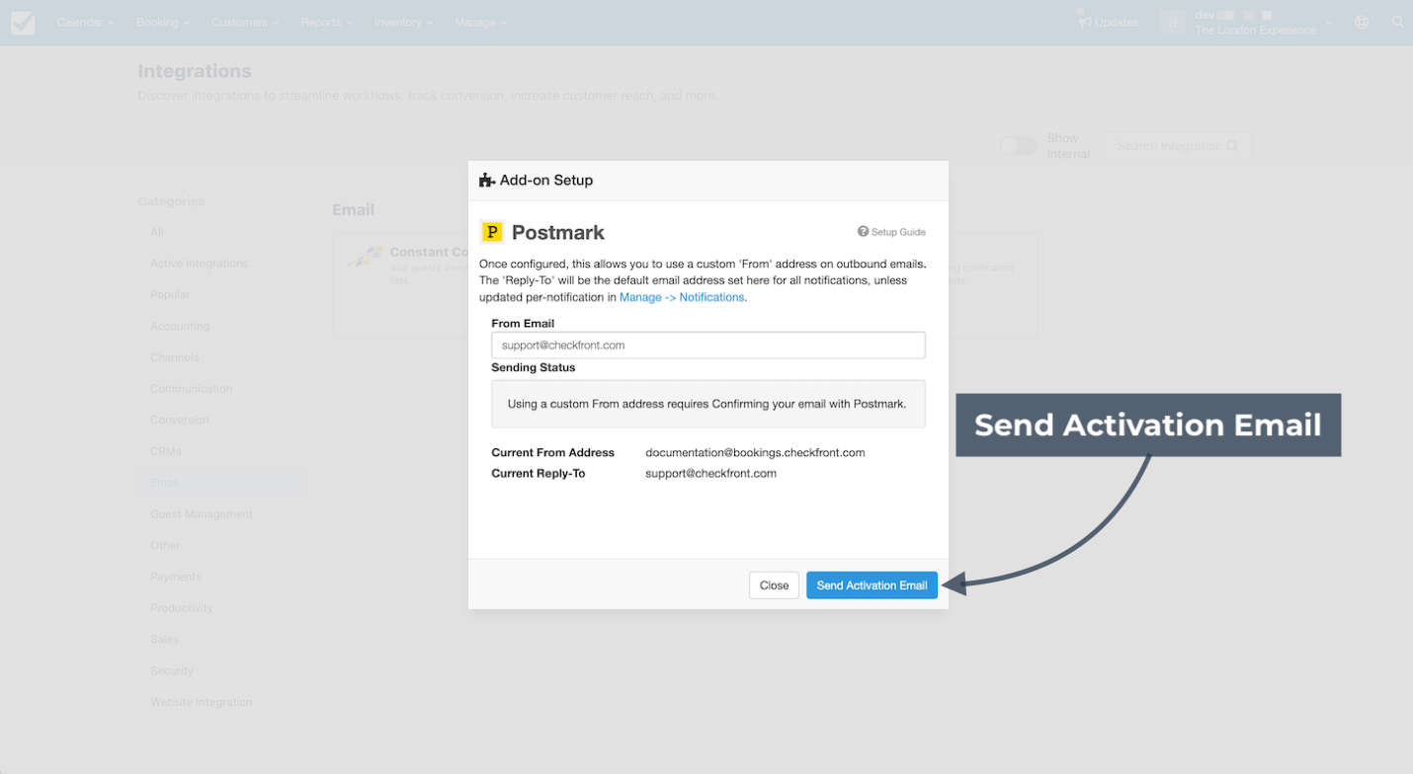Select the Active Integrations category
Screen dimensions: 1413x774
pos(200,264)
